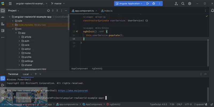Run the Angular Application configuration
Viewport: 214px width, 107px height.
148,3
